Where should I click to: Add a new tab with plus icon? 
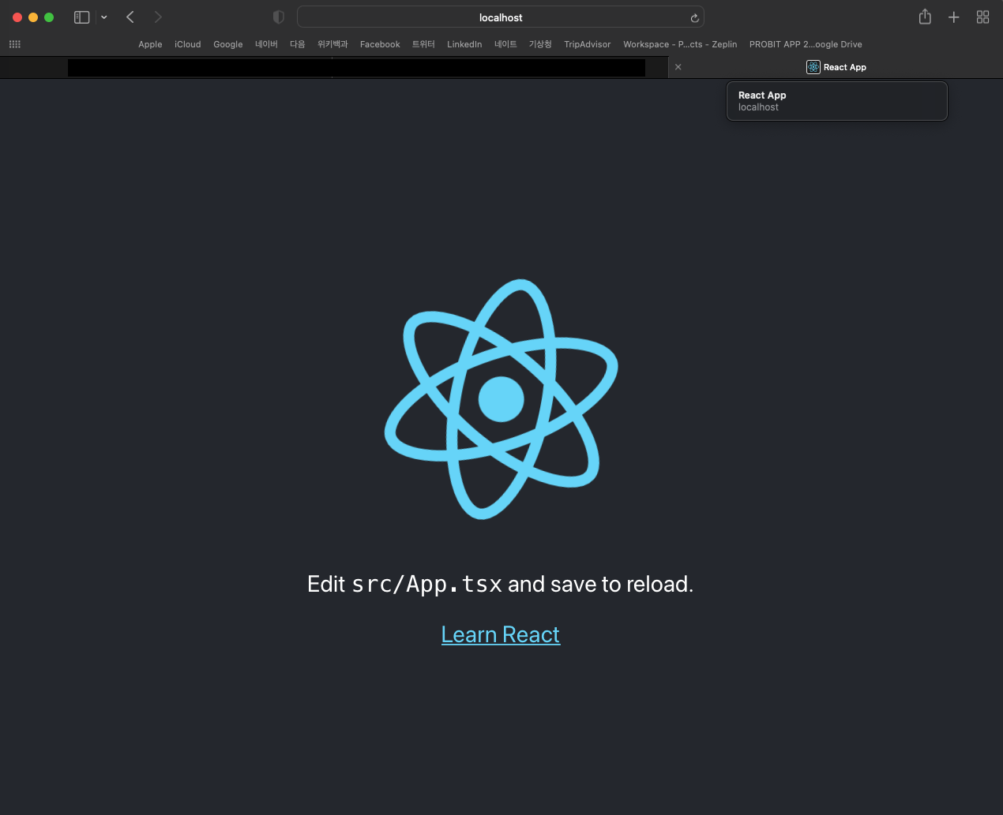point(953,17)
